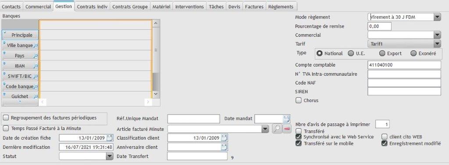The height and width of the screenshot is (165, 449).
Task: Uncheck Enregistrement modifié
Action: click(385, 143)
